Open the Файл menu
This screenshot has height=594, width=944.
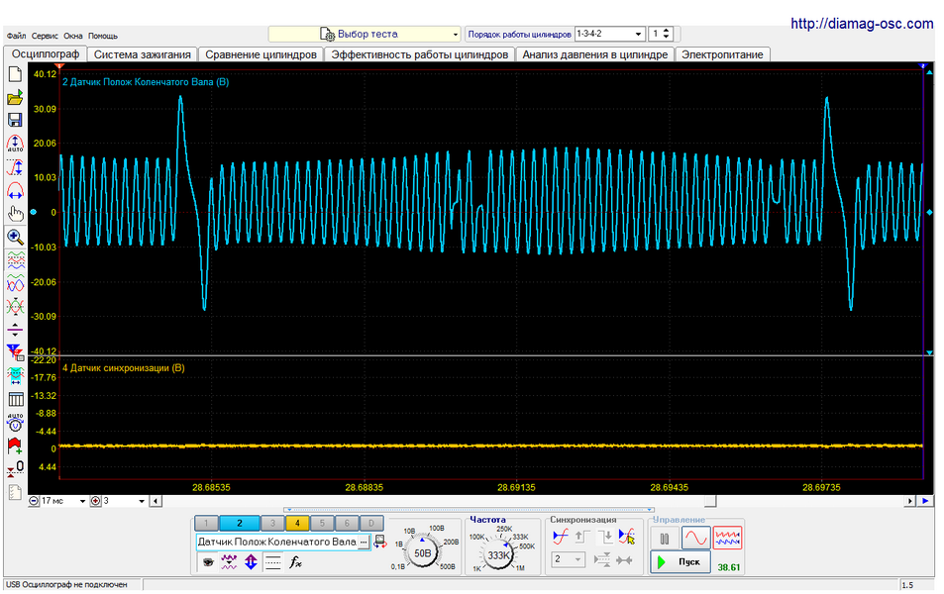tap(16, 36)
